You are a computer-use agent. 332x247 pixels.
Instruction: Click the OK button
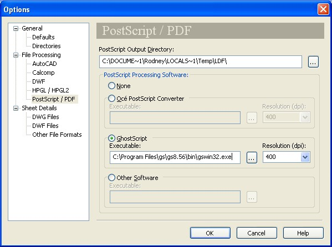[x=210, y=233]
